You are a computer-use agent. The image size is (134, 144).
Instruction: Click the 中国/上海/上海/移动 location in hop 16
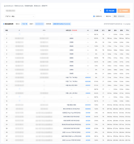[71, 93]
